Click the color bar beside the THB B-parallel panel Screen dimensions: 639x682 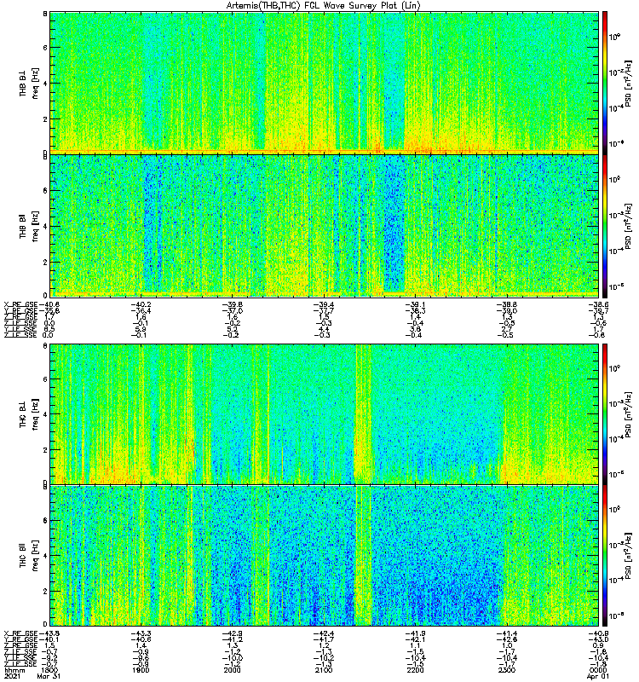click(604, 226)
